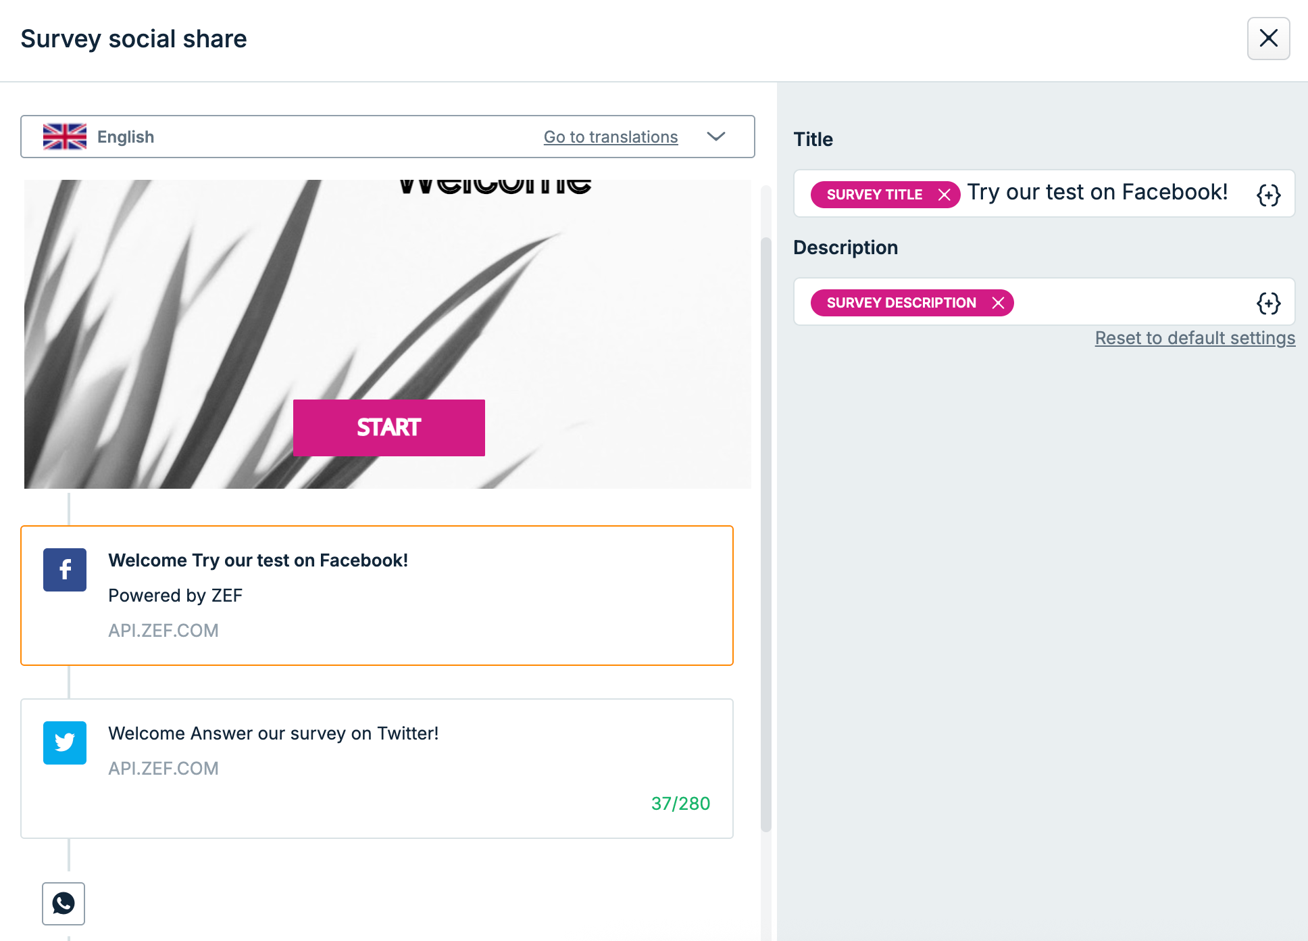The image size is (1308, 941).
Task: Open Go to translations link
Action: [x=611, y=137]
